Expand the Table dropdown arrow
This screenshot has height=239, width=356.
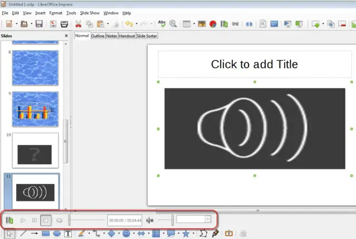(194, 23)
